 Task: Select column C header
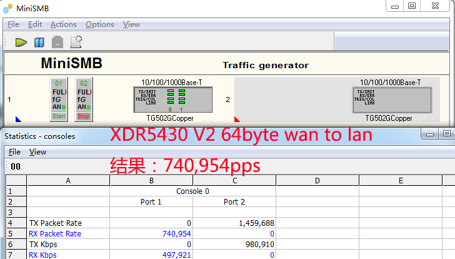pyautogui.click(x=234, y=181)
